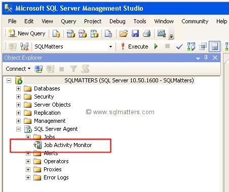Click the green Debug play icon
The height and width of the screenshot is (192, 229).
coord(156,46)
